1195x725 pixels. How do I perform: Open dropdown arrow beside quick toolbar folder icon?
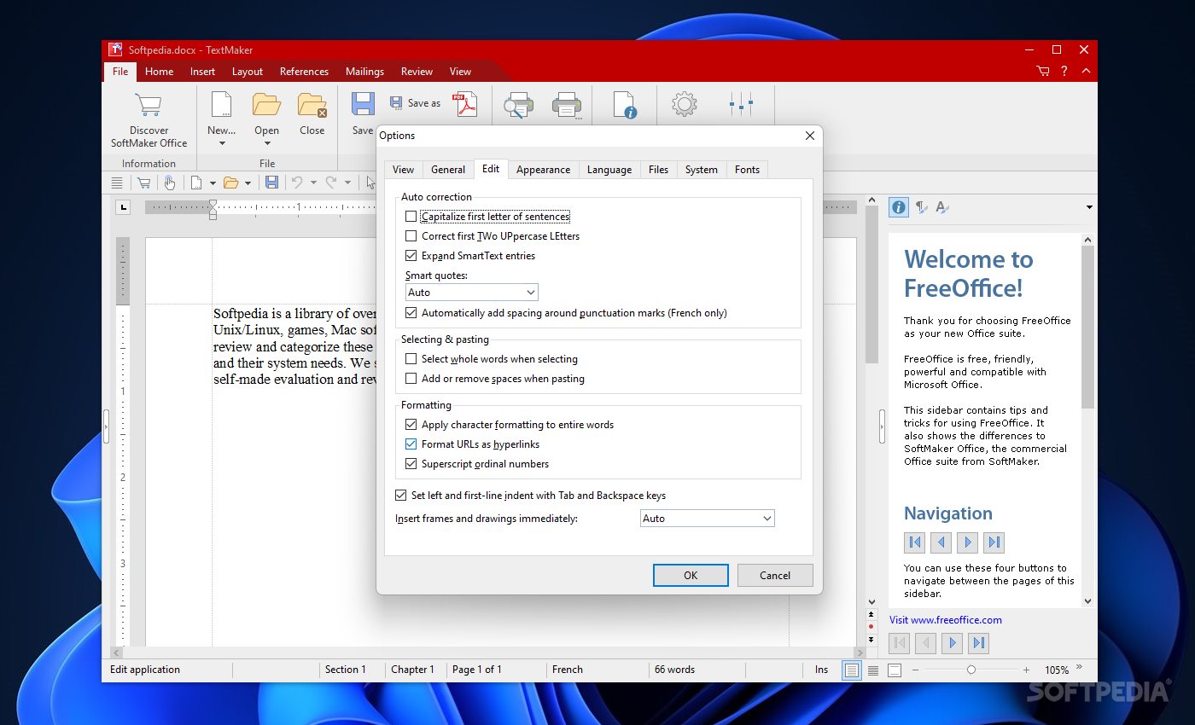tap(248, 183)
